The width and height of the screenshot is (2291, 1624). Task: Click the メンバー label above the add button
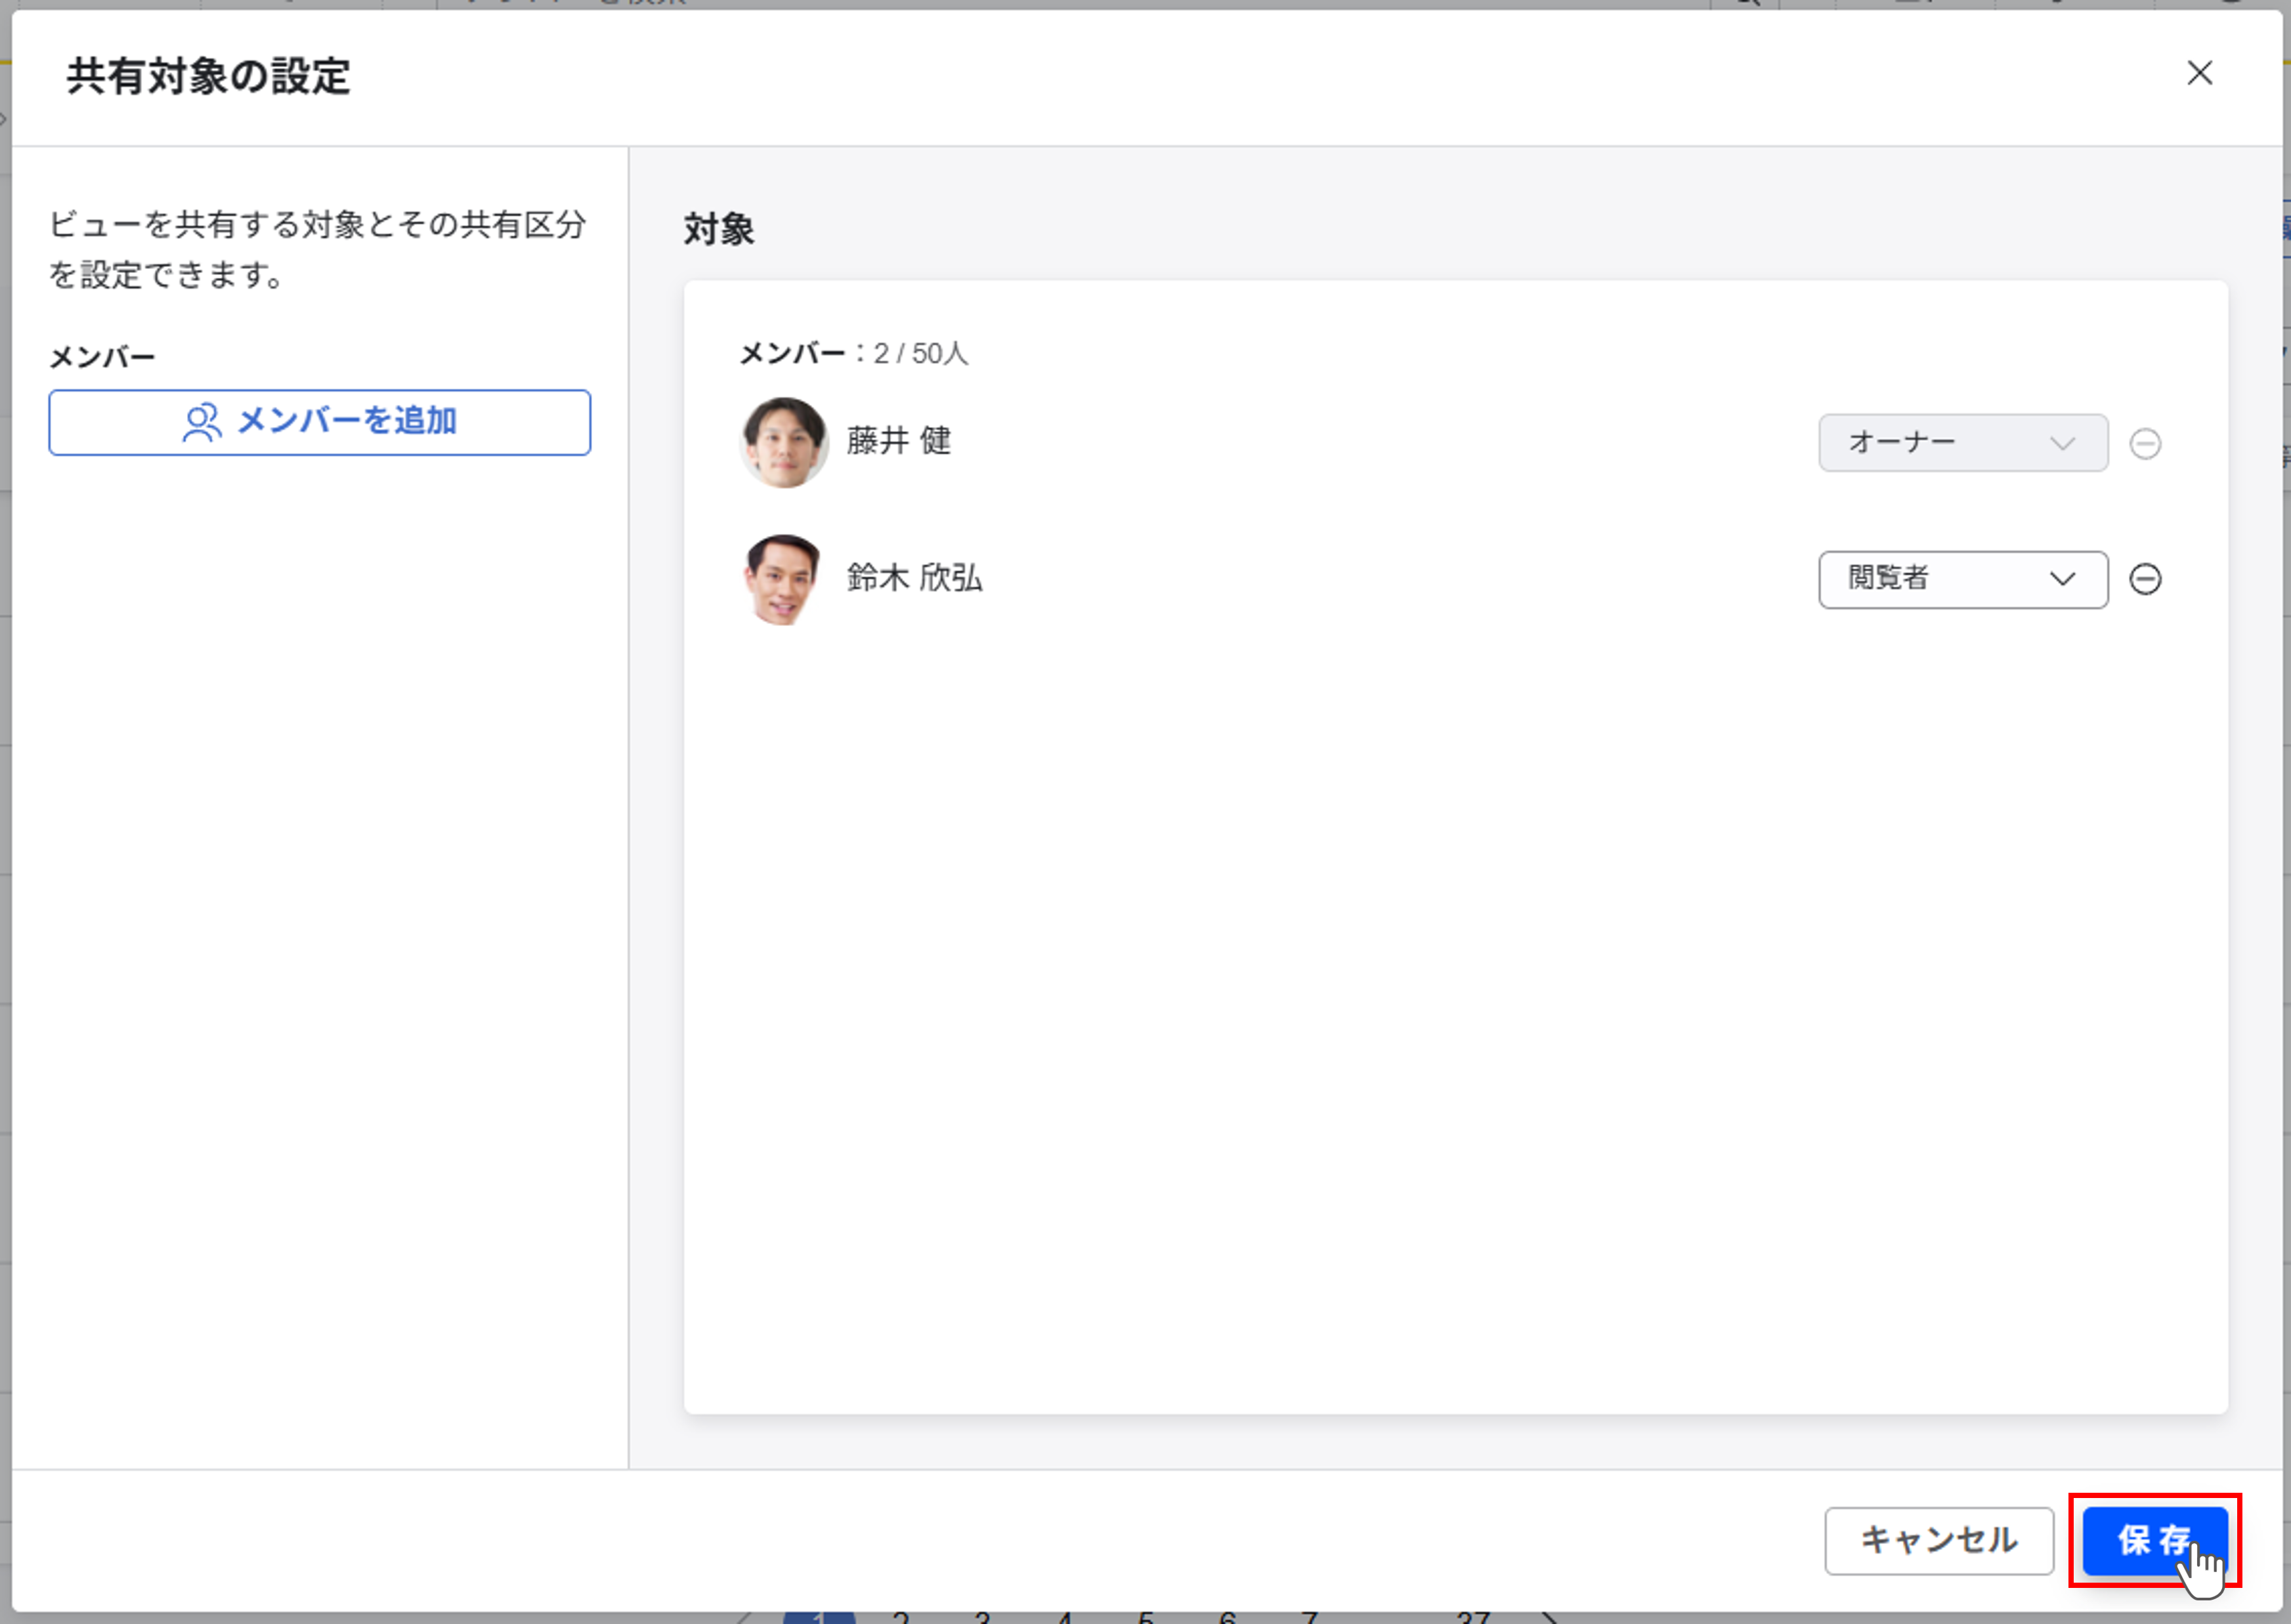tap(102, 357)
